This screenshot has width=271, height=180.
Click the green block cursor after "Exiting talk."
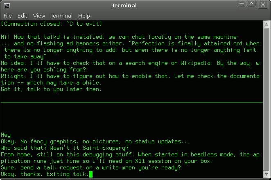[x=91, y=174]
